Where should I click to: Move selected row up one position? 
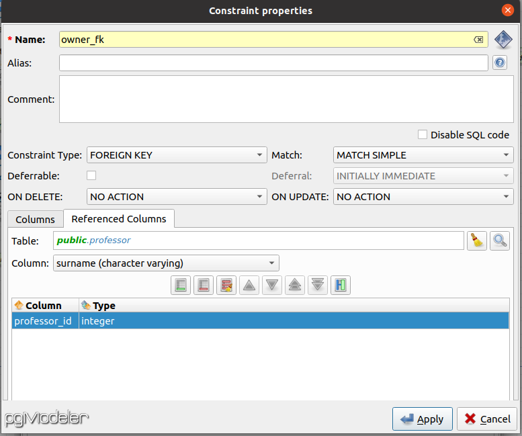(249, 286)
